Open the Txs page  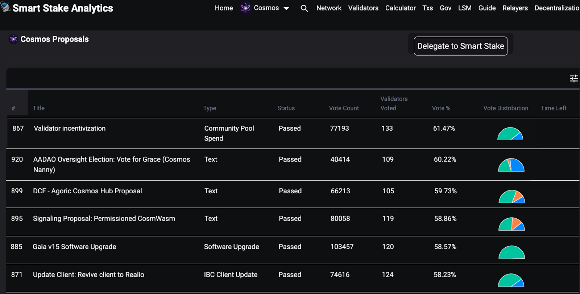point(428,8)
